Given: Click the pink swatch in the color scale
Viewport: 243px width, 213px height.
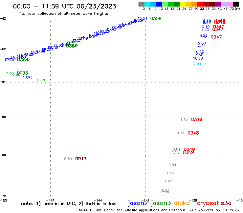Looking at the screenshot, I should tap(230, 4).
